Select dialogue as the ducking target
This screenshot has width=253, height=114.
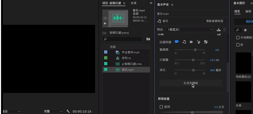click(x=177, y=42)
